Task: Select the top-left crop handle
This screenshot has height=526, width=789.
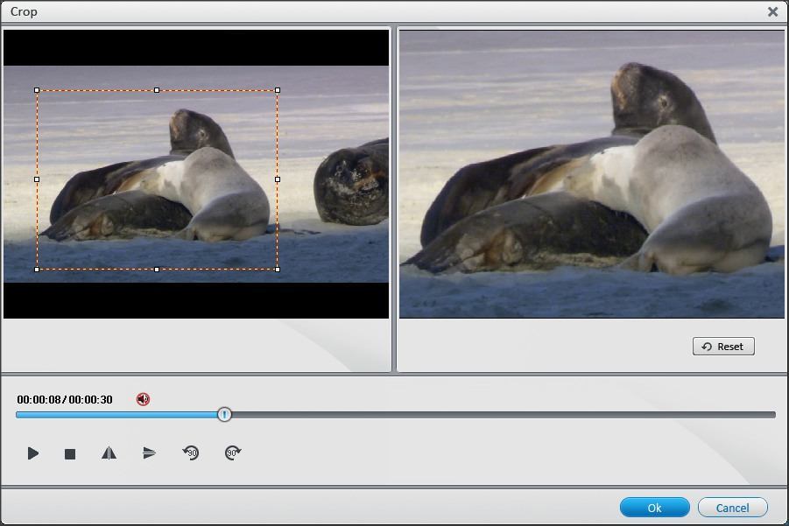Action: click(37, 89)
